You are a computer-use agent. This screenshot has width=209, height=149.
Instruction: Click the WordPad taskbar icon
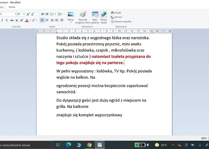pyautogui.click(x=100, y=145)
